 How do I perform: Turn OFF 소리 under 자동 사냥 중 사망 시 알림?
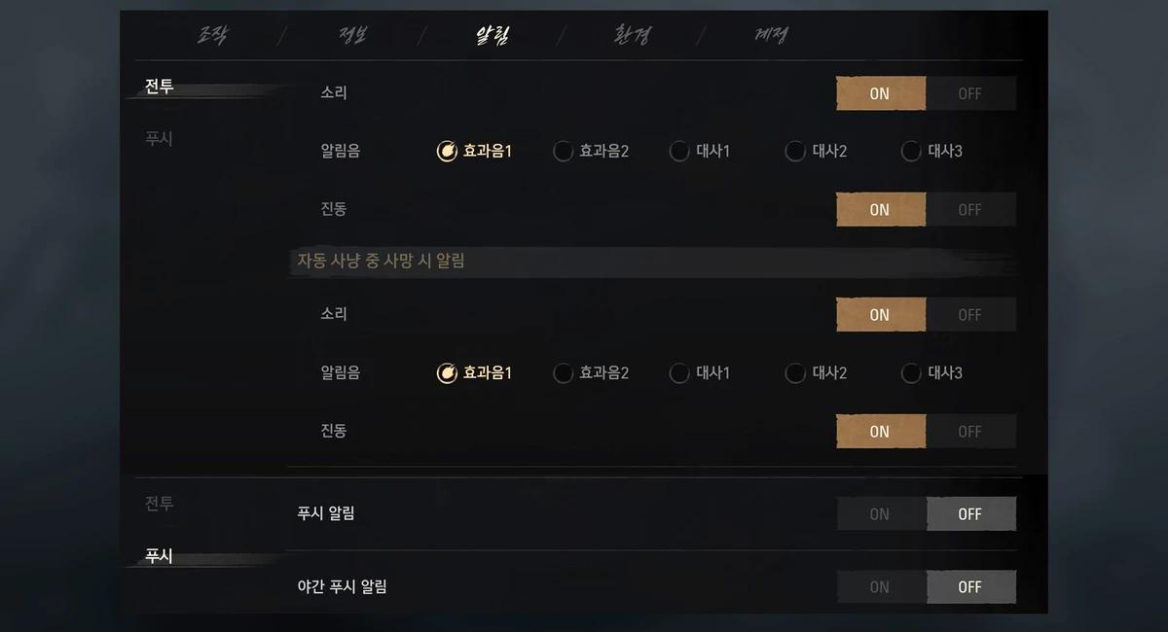point(970,315)
